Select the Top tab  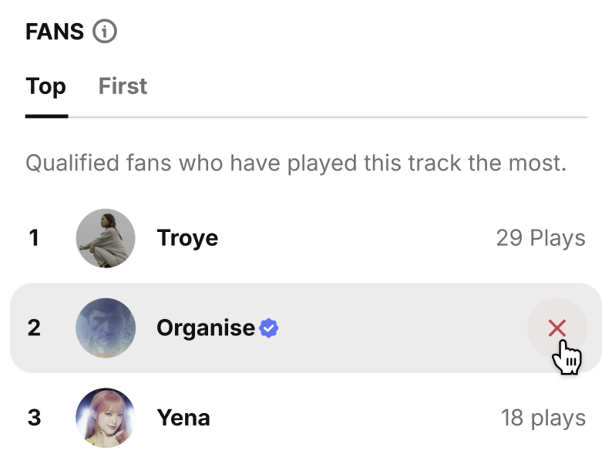click(x=45, y=86)
